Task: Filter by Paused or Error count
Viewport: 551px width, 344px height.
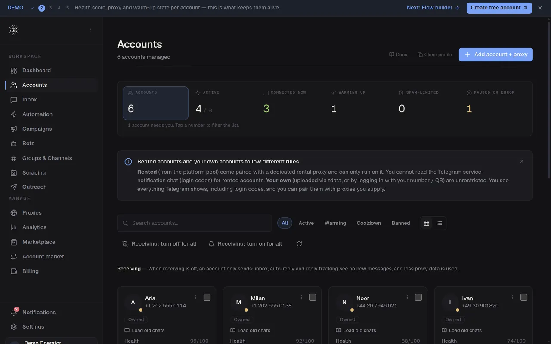Action: point(495,103)
